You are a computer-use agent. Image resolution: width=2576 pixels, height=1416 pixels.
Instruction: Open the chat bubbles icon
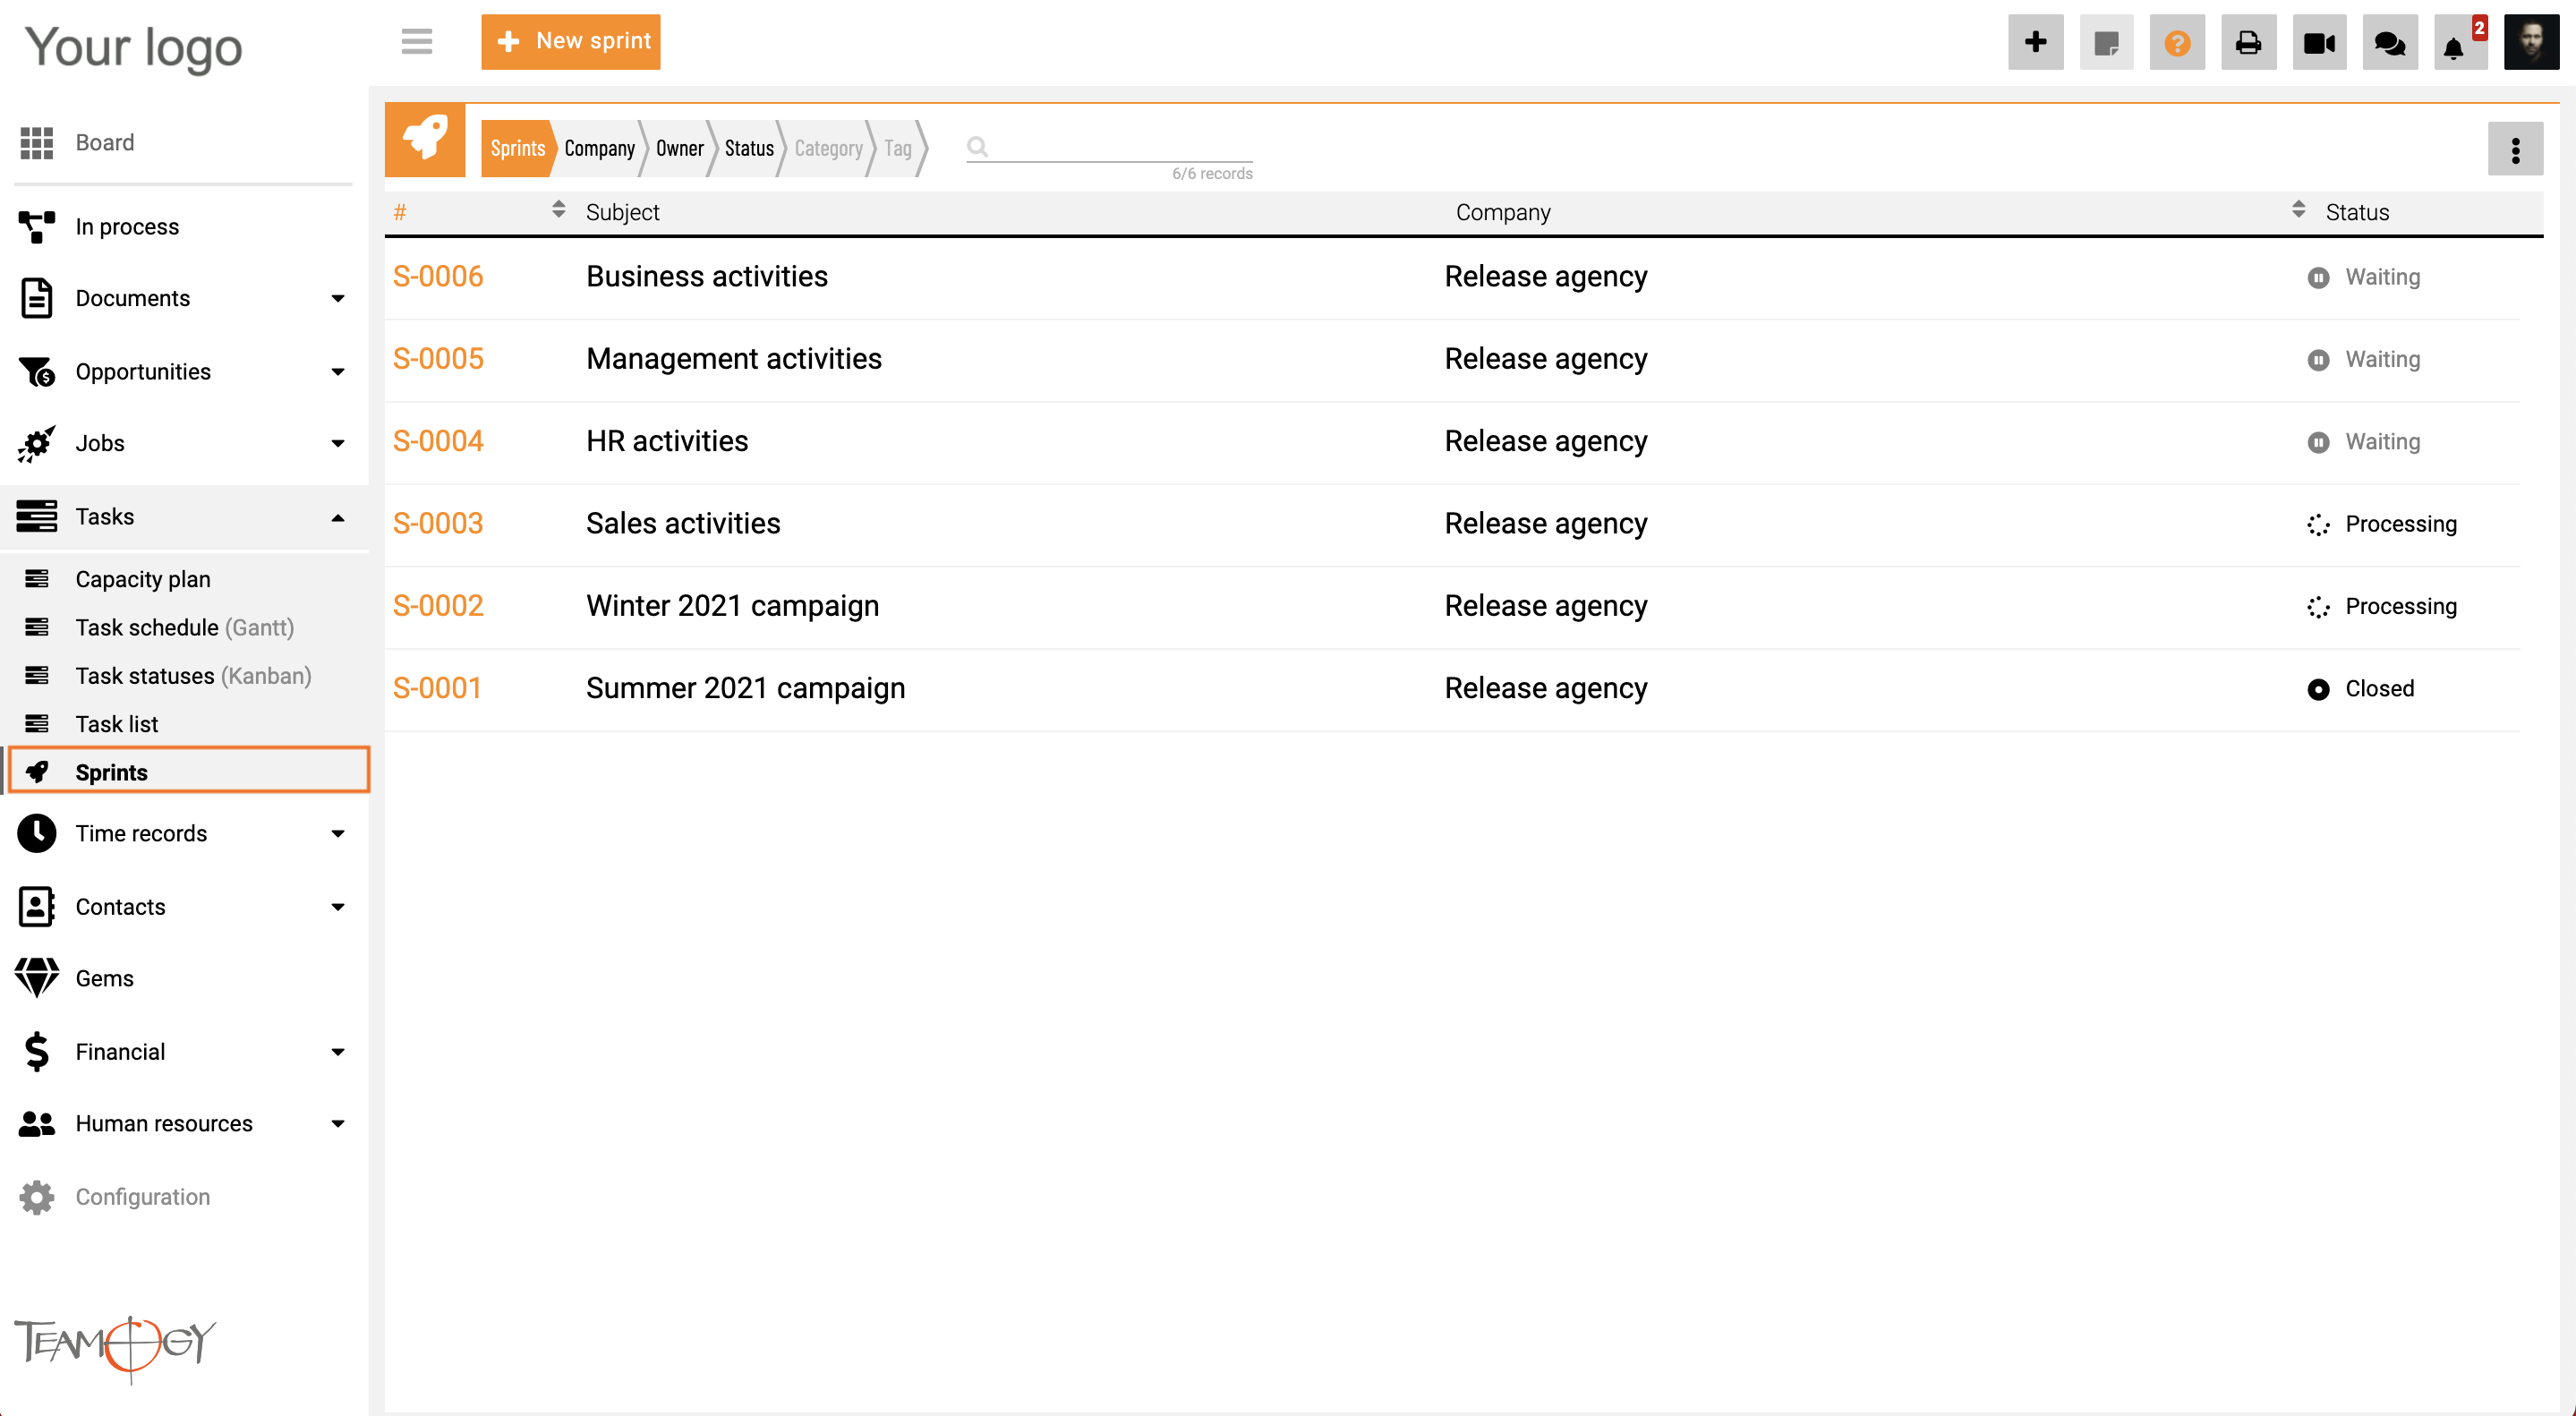pos(2389,43)
